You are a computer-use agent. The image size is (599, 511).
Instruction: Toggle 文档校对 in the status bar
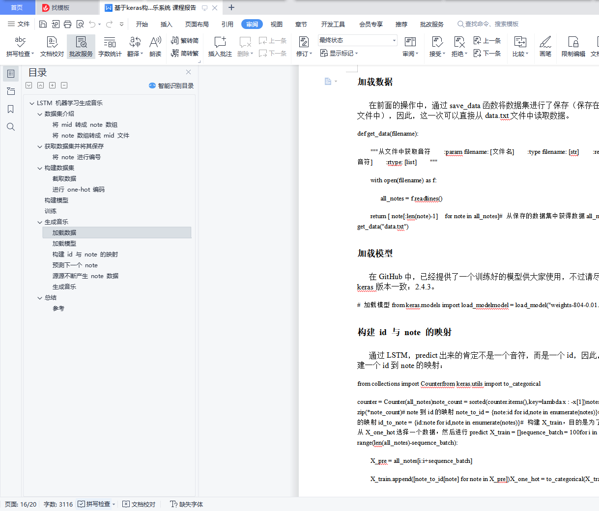tap(139, 504)
